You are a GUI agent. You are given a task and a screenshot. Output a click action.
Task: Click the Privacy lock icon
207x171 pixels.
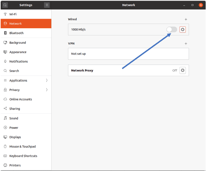pyautogui.click(x=5, y=90)
